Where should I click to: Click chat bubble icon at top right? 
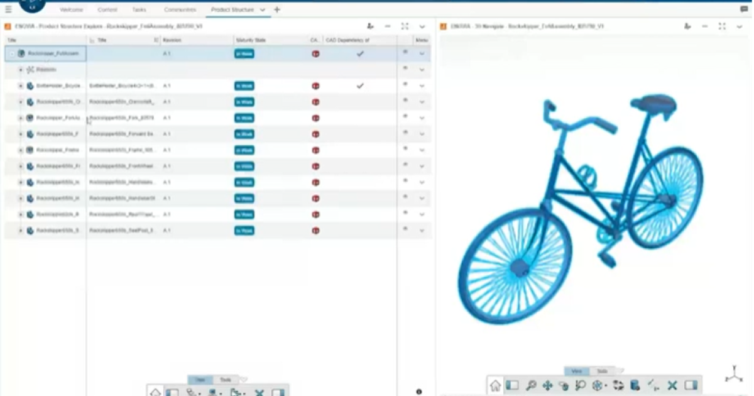pos(745,9)
